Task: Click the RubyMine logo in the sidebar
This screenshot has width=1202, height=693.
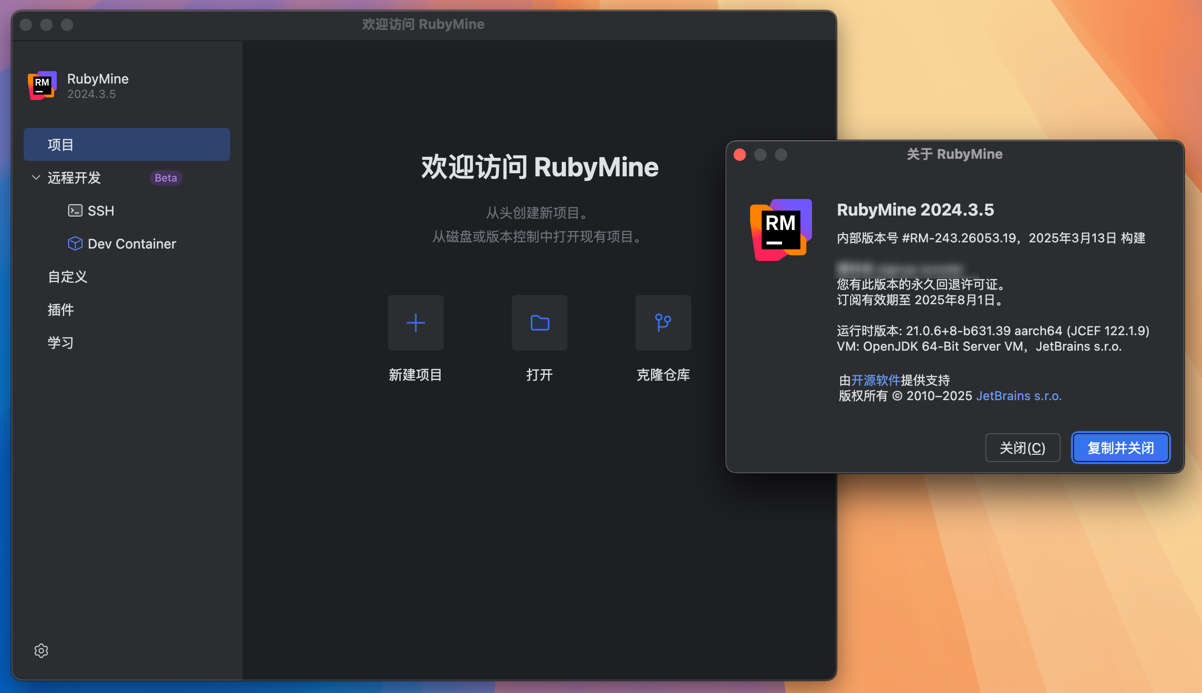Action: [42, 86]
